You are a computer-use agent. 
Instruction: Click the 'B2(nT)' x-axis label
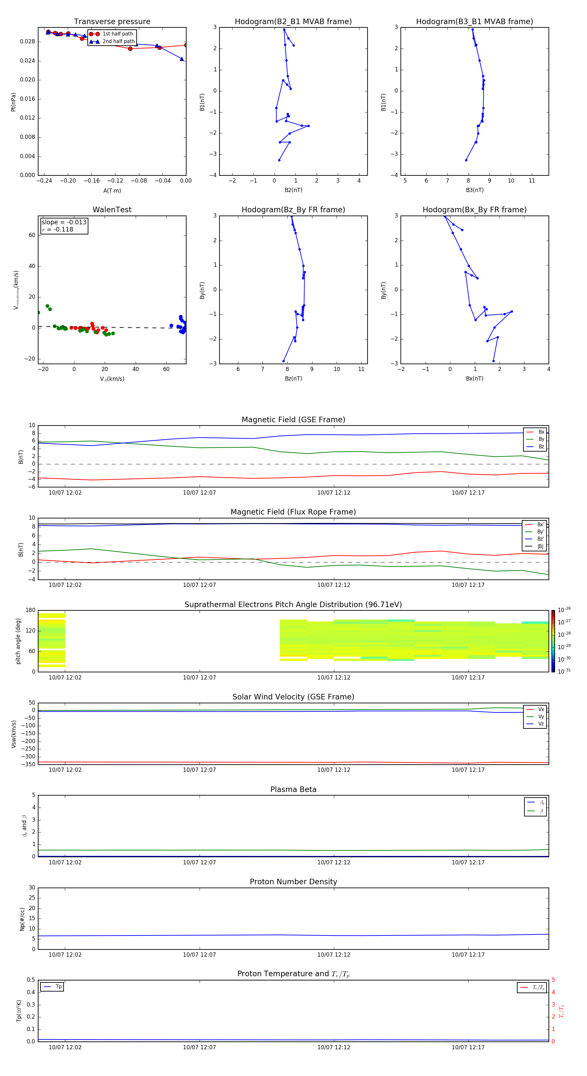[x=293, y=190]
